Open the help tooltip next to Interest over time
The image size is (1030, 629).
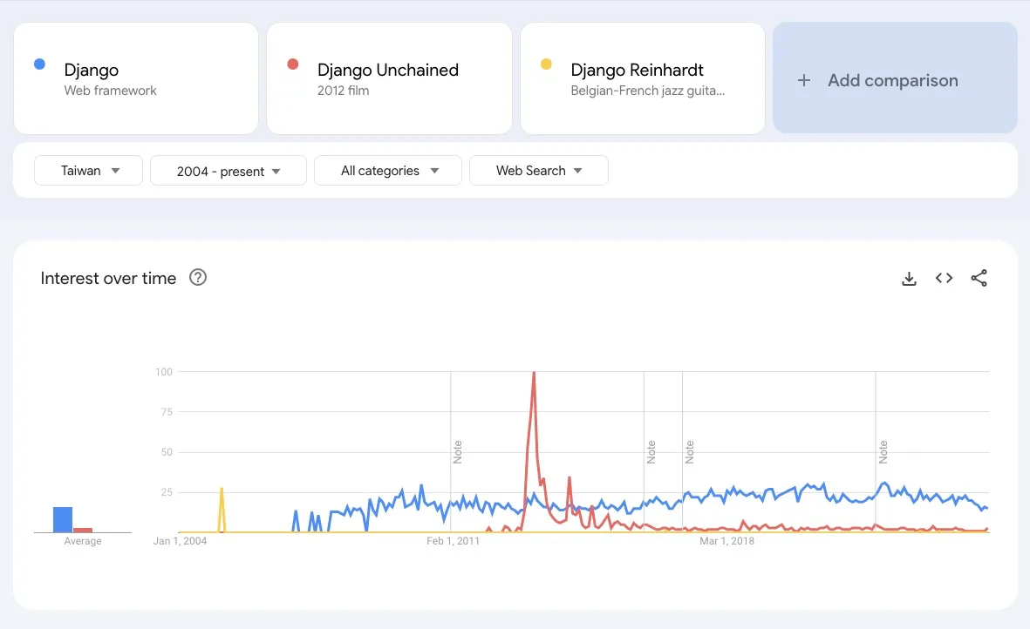[198, 277]
